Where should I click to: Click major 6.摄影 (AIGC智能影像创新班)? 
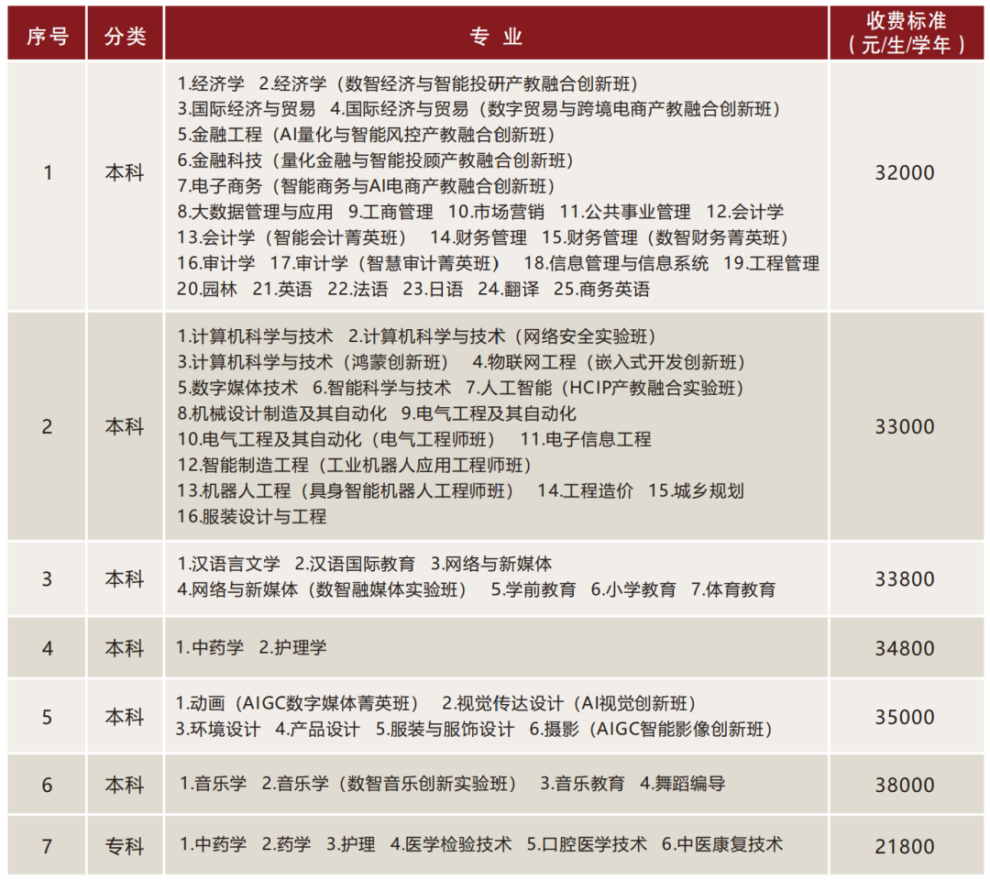653,730
